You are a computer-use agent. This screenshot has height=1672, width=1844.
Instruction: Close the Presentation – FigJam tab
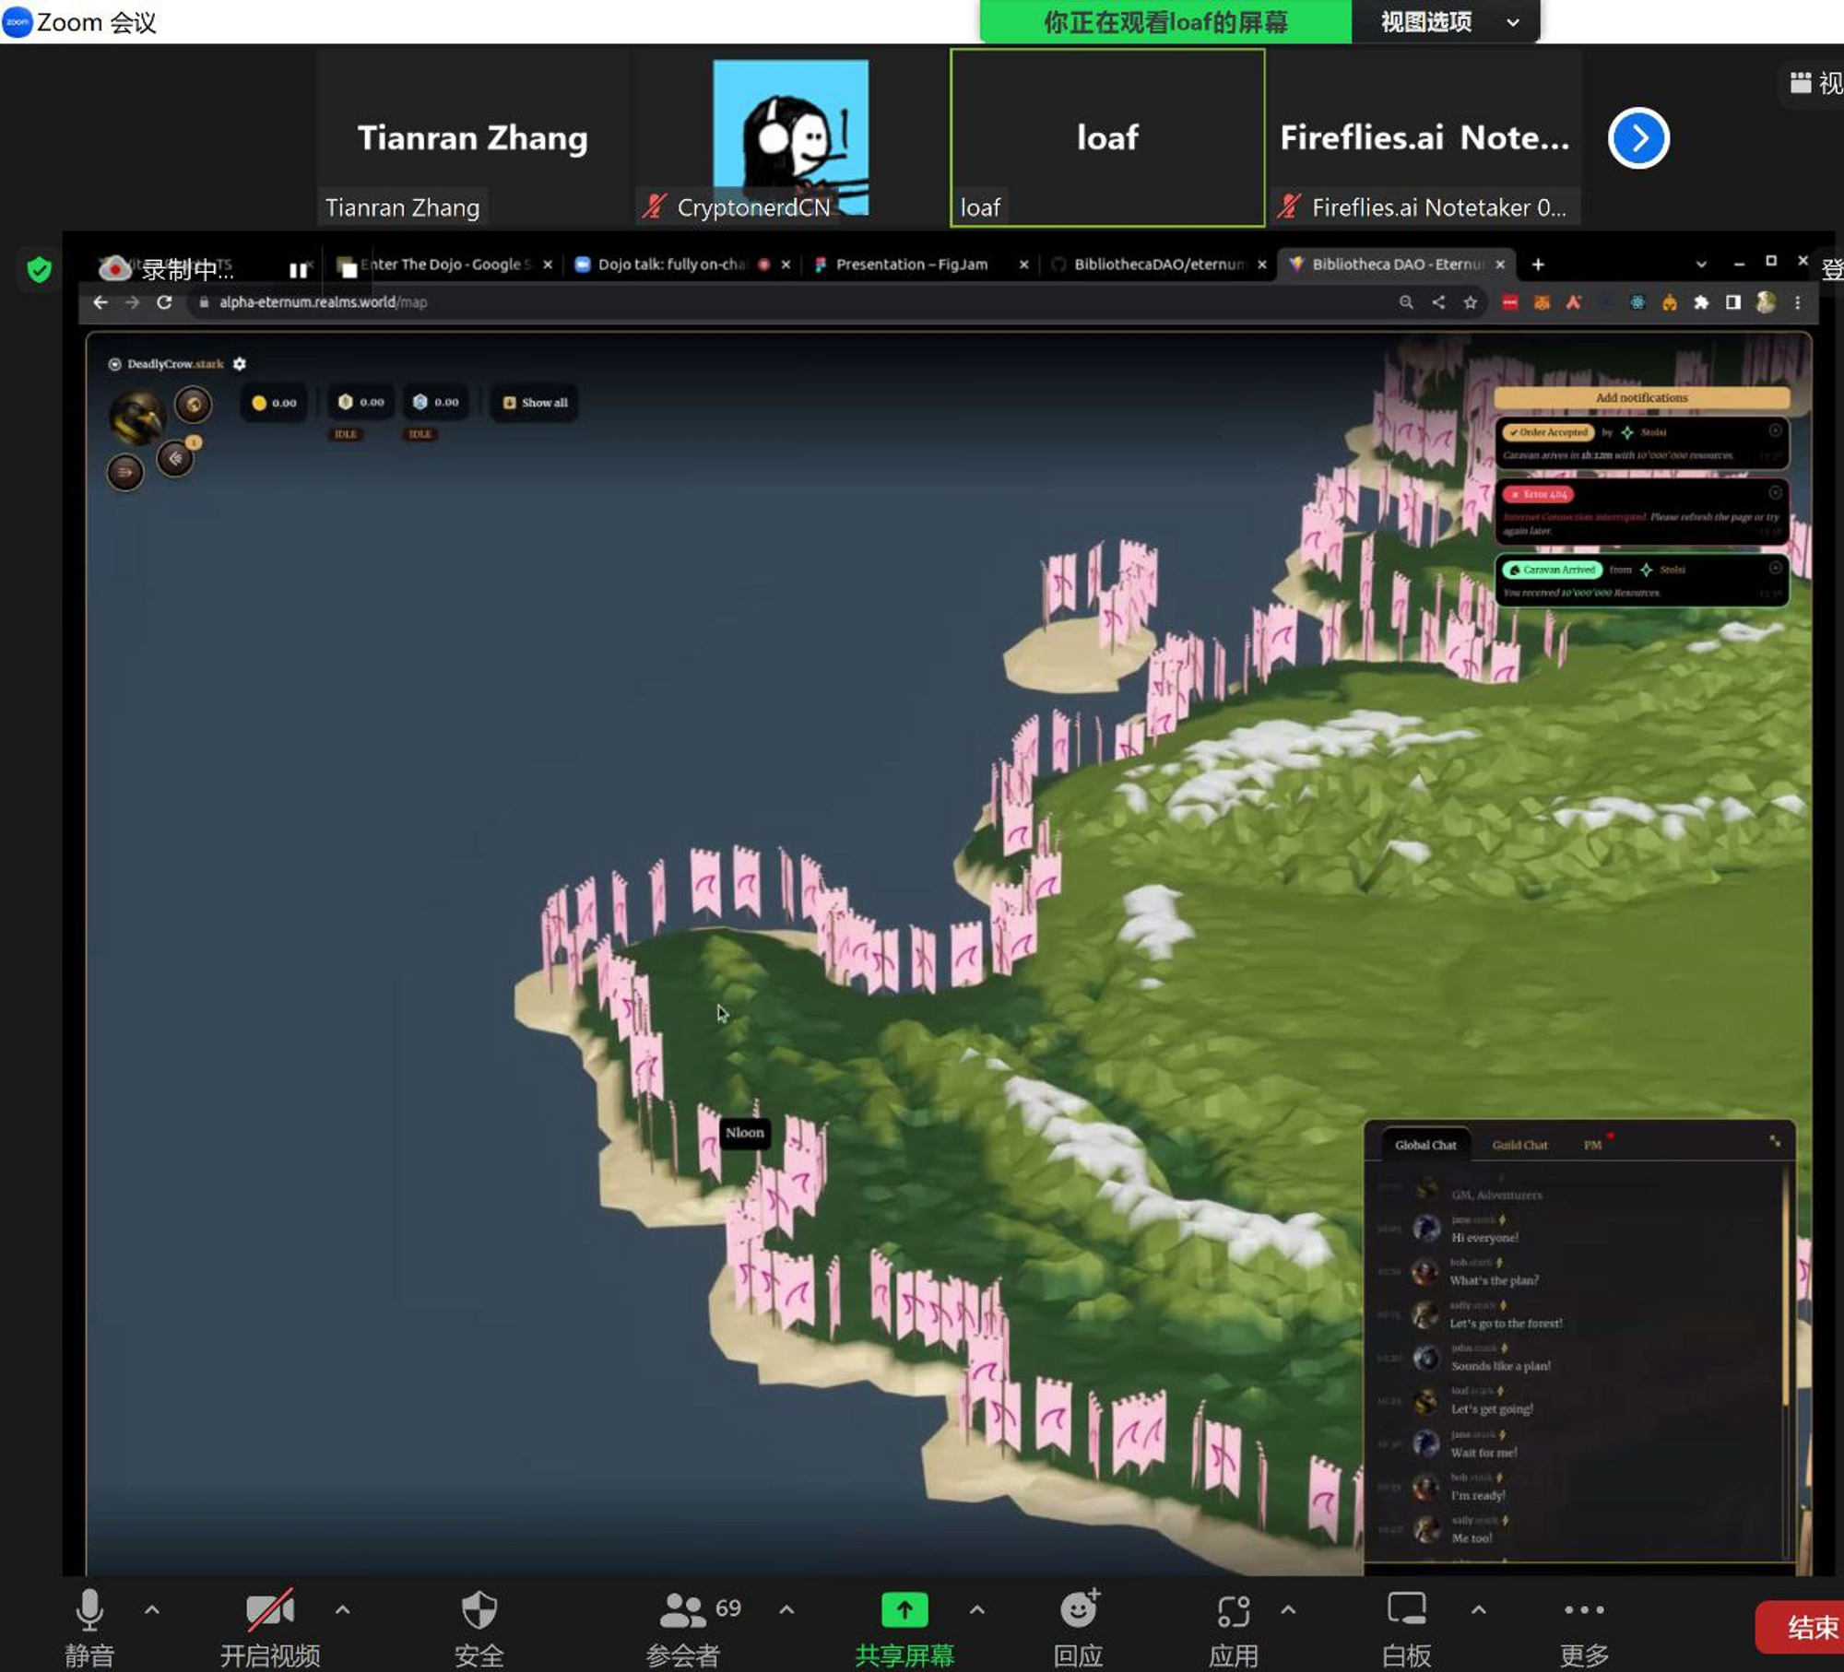(1023, 265)
